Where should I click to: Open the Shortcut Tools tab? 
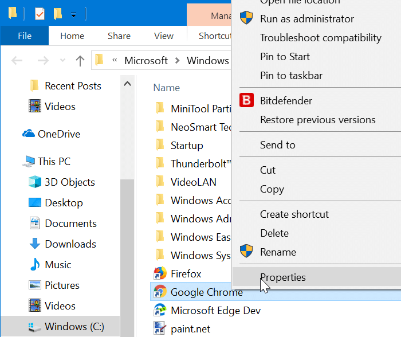coord(215,36)
